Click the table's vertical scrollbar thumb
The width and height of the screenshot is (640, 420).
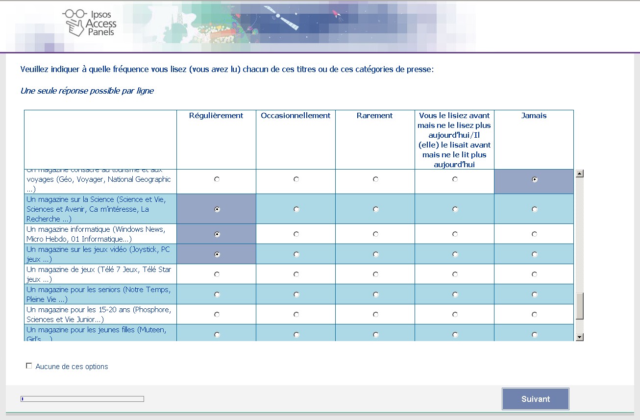pyautogui.click(x=579, y=306)
